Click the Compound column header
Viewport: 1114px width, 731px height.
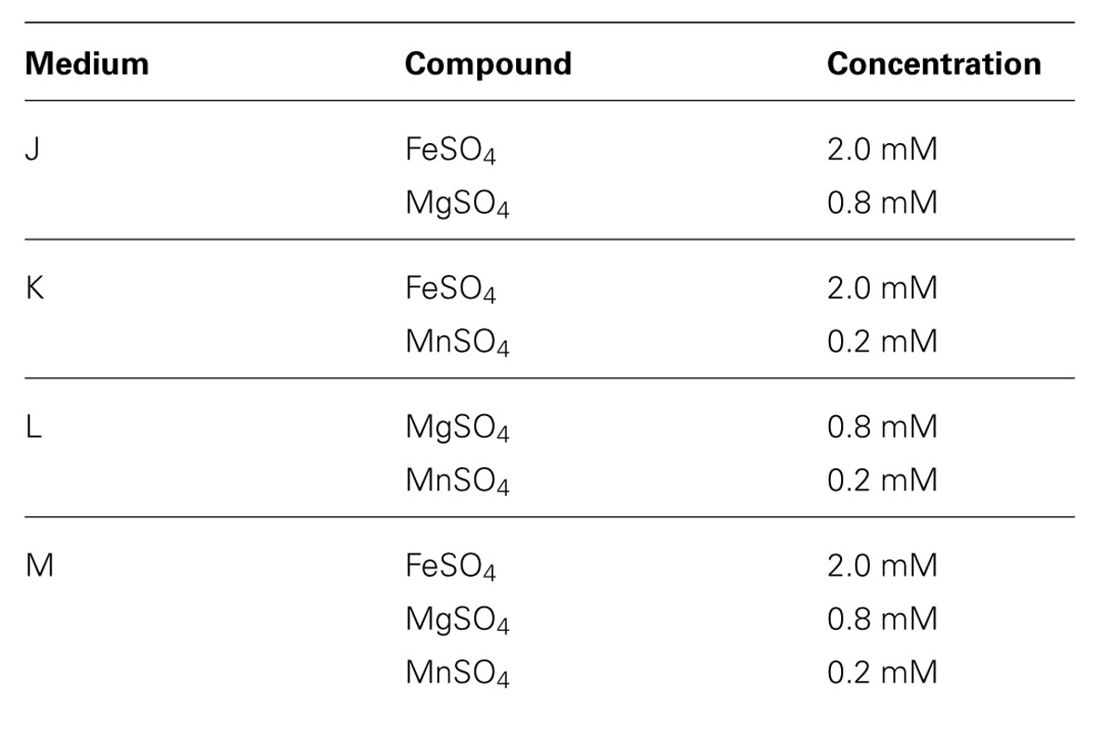488,63
